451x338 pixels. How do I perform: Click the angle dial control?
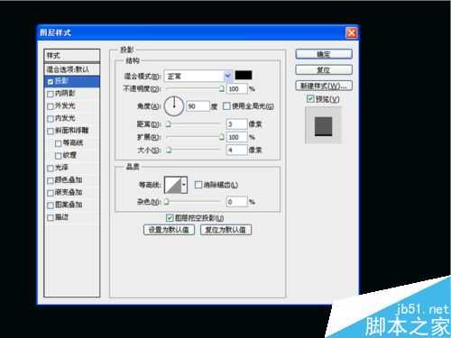(174, 106)
